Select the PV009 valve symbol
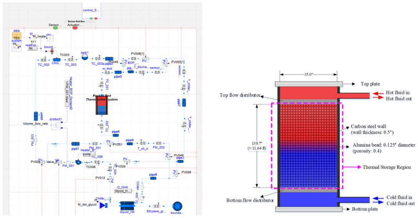 click(127, 161)
